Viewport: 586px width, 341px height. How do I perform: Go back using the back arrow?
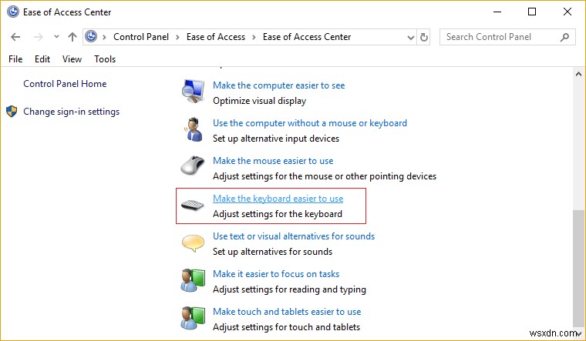click(x=16, y=37)
